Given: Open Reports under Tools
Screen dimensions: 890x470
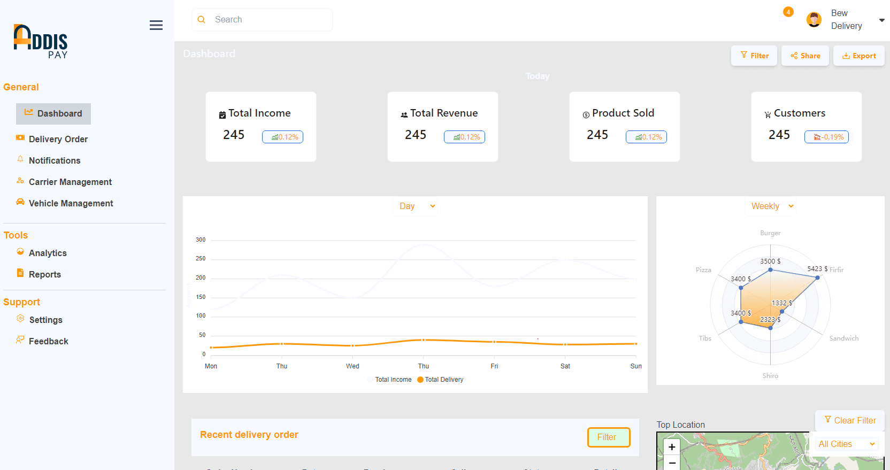Looking at the screenshot, I should [x=45, y=274].
